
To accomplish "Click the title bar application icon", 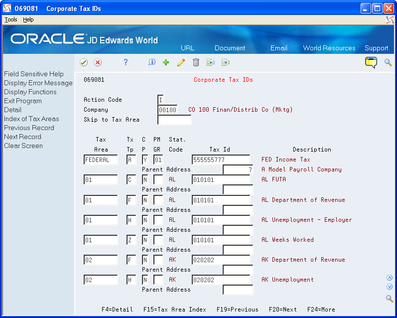I will click(x=7, y=8).
